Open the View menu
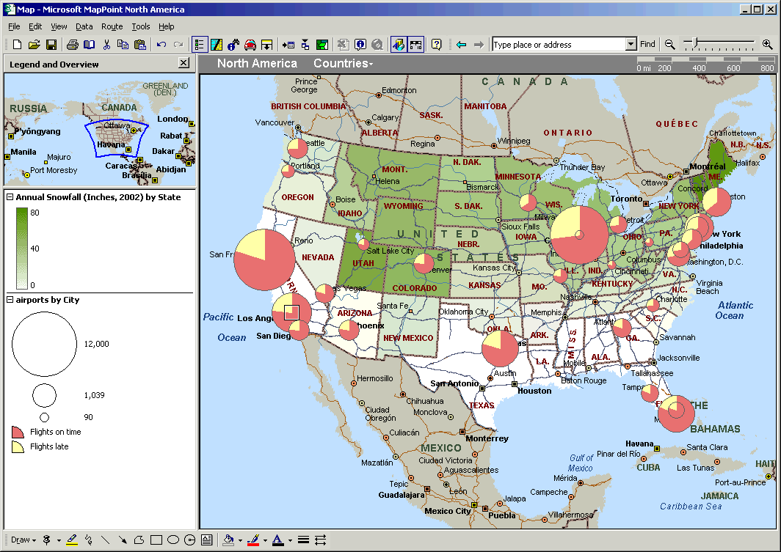This screenshot has height=552, width=781. tap(59, 26)
